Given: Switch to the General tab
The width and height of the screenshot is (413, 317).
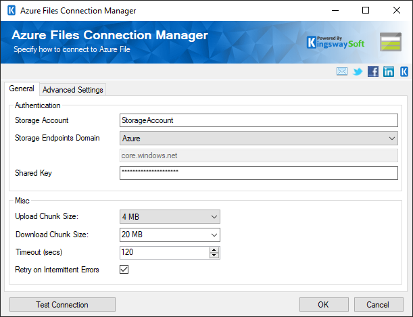Looking at the screenshot, I should point(22,89).
